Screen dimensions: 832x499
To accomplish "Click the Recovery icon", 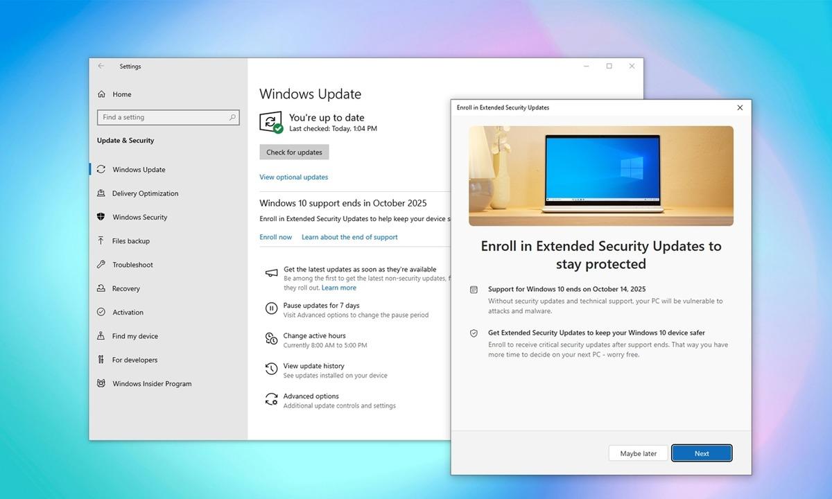I will pyautogui.click(x=101, y=288).
